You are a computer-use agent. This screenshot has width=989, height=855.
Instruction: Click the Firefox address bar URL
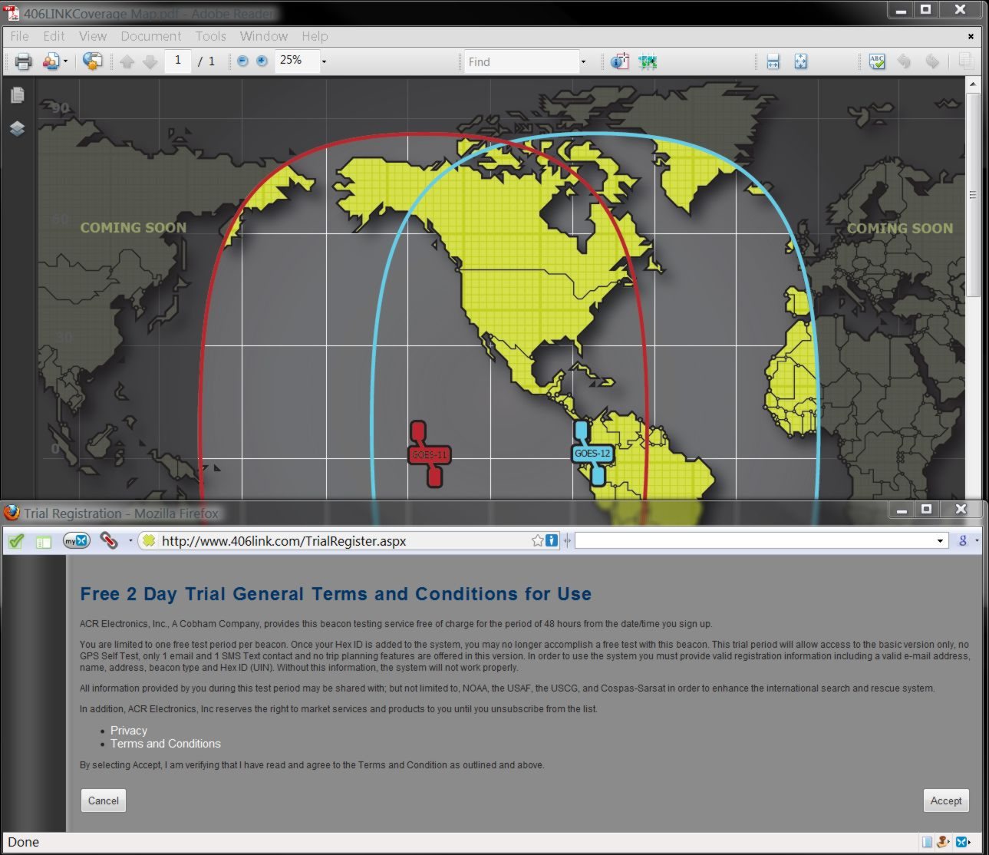point(284,541)
